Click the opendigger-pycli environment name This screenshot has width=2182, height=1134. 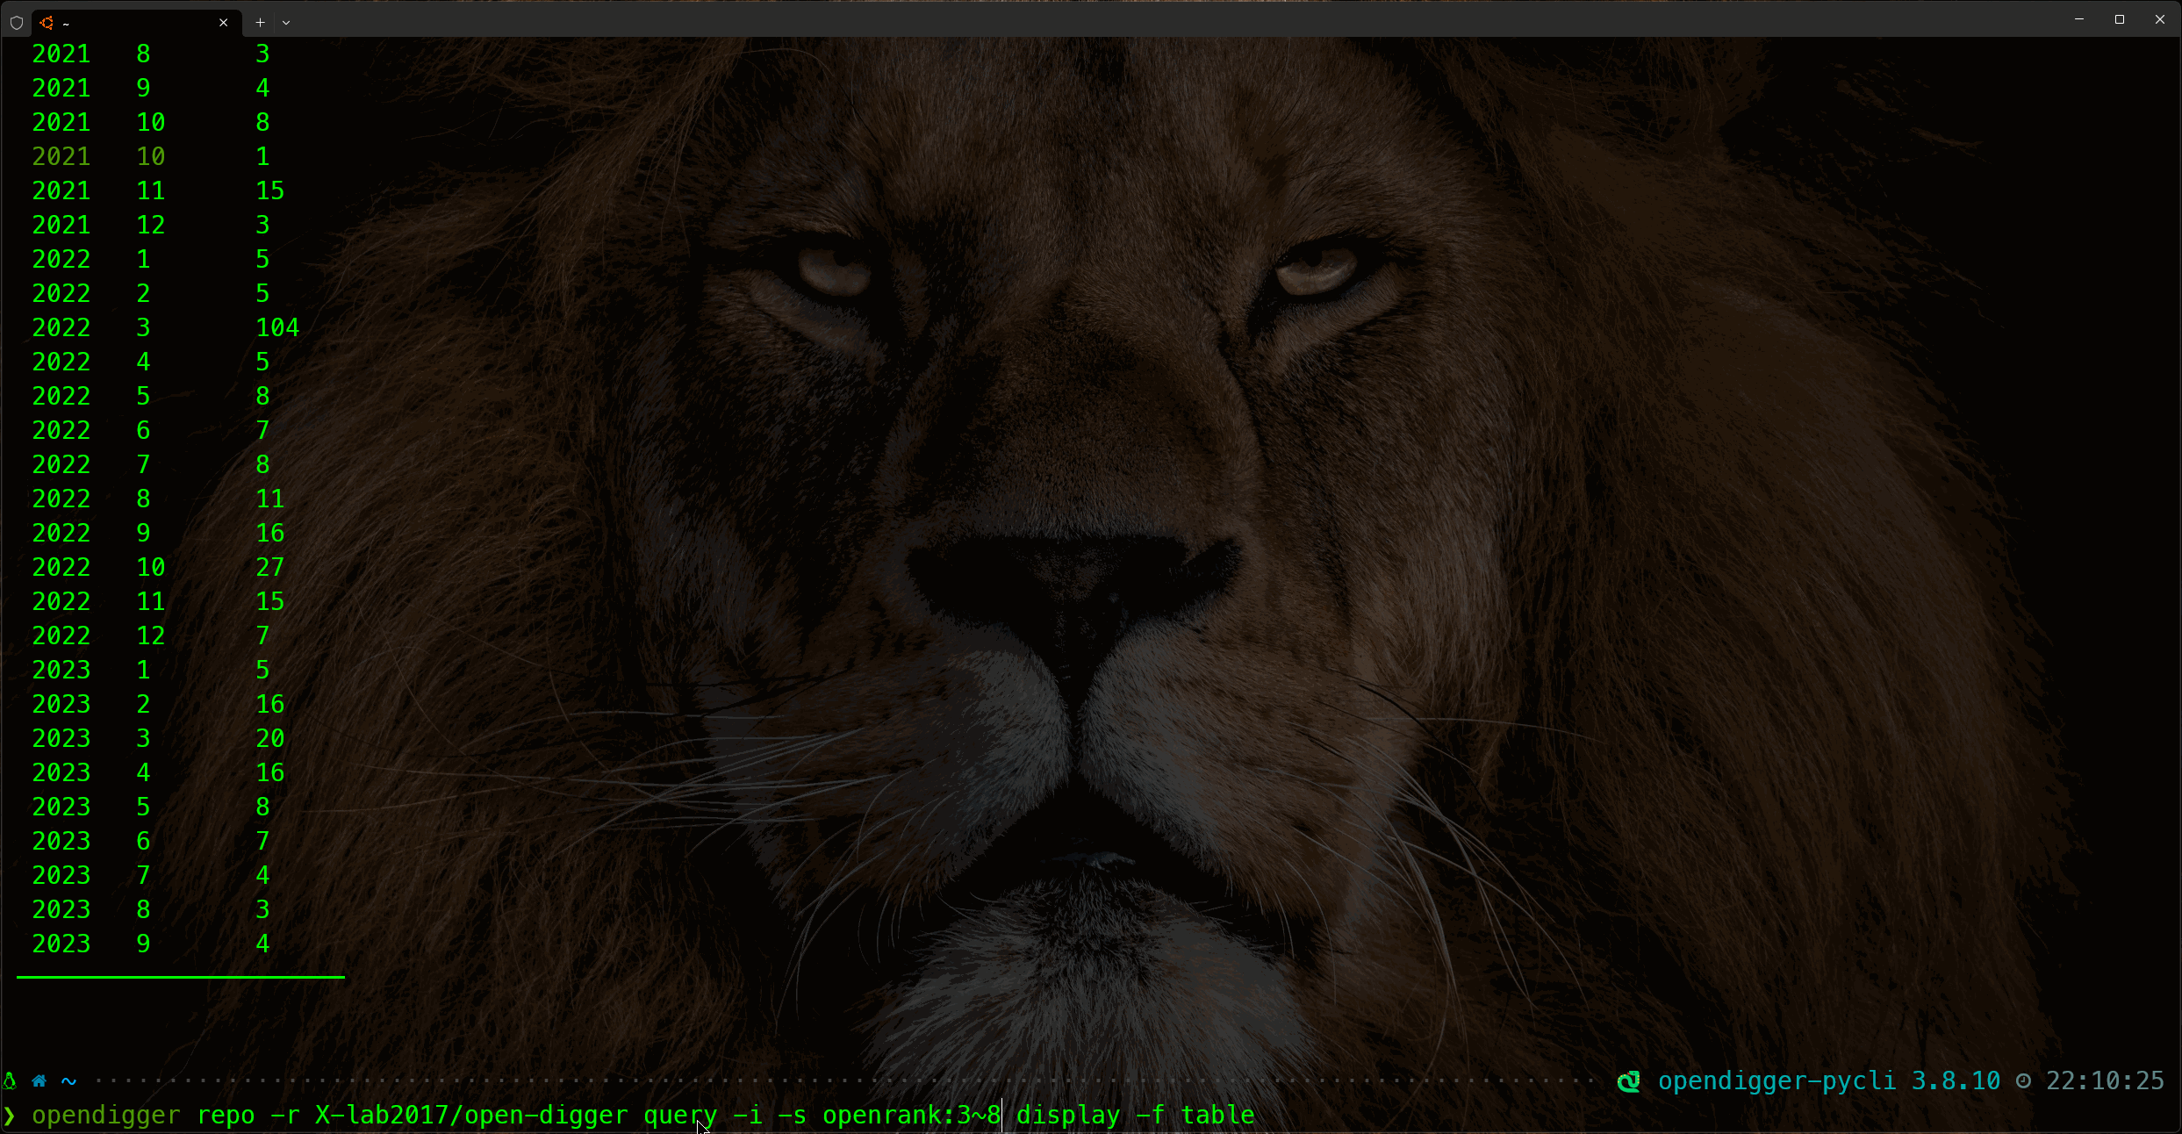pos(1776,1080)
